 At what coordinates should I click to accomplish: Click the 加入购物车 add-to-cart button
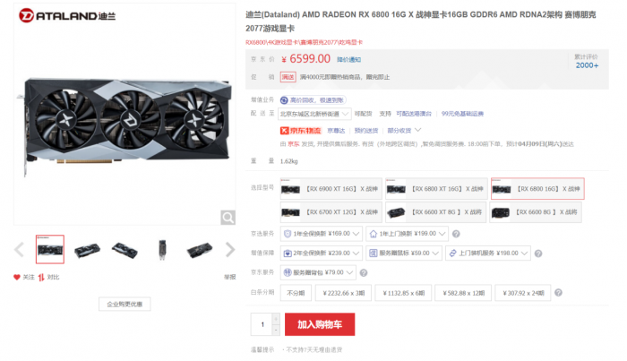(320, 324)
